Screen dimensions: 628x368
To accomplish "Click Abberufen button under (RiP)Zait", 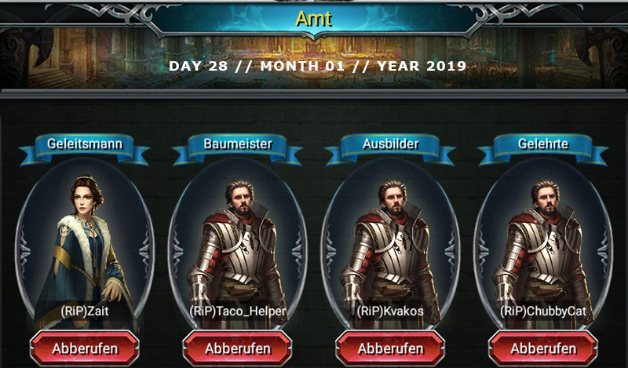I will coord(85,348).
